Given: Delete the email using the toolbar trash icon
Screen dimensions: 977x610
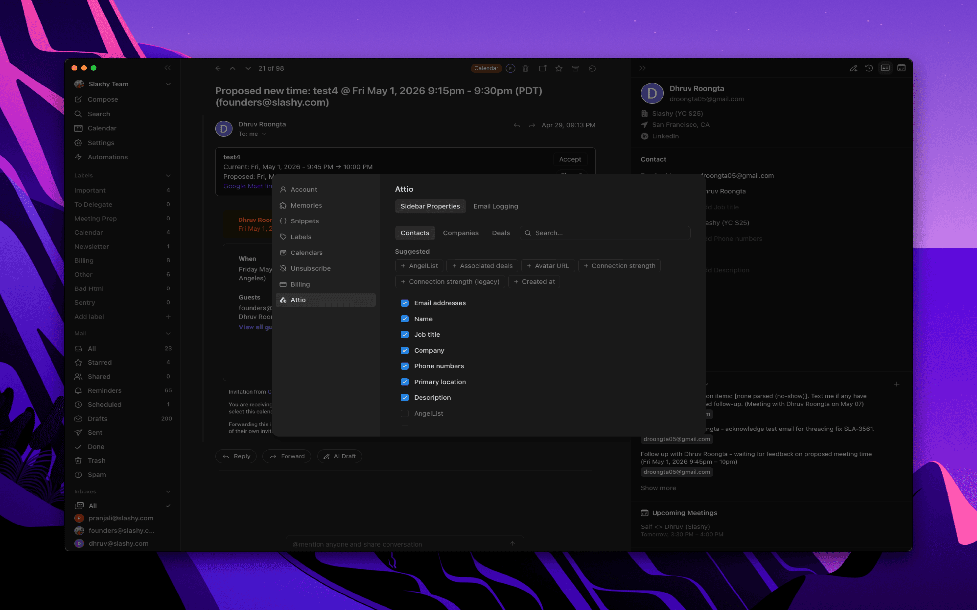Looking at the screenshot, I should coord(525,68).
